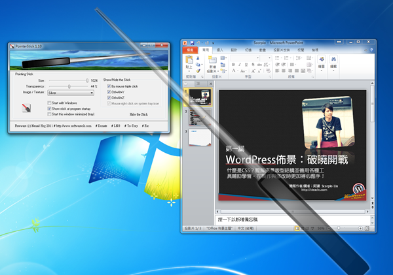Enable the Start with Windows checkbox
The height and width of the screenshot is (275, 393).
(49, 103)
